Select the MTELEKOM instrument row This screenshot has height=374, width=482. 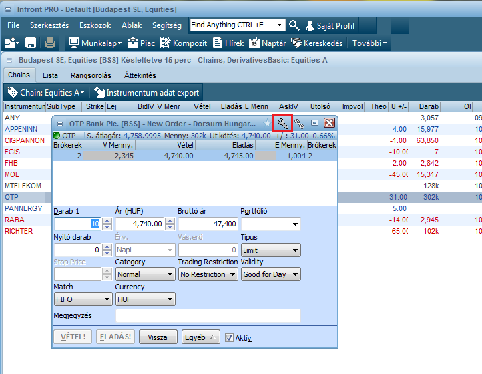(x=23, y=186)
